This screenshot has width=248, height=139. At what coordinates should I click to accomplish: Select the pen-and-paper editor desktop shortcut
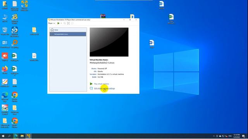click(x=5, y=83)
